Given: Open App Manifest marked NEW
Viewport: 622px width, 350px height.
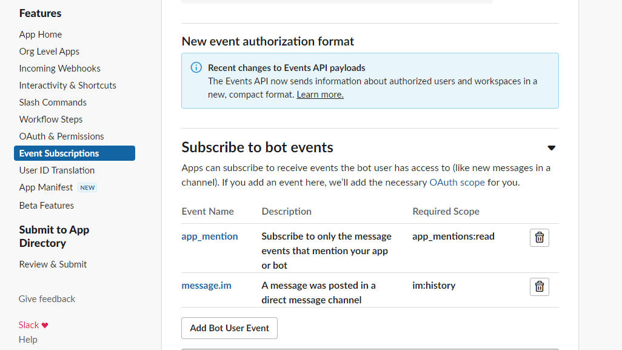Looking at the screenshot, I should [x=46, y=187].
